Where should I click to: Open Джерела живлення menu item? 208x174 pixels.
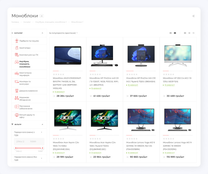coord(29,91)
